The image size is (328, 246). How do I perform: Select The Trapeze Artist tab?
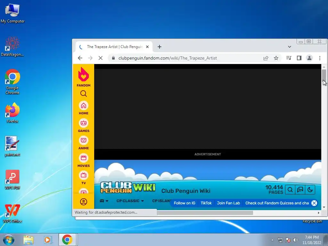click(114, 47)
